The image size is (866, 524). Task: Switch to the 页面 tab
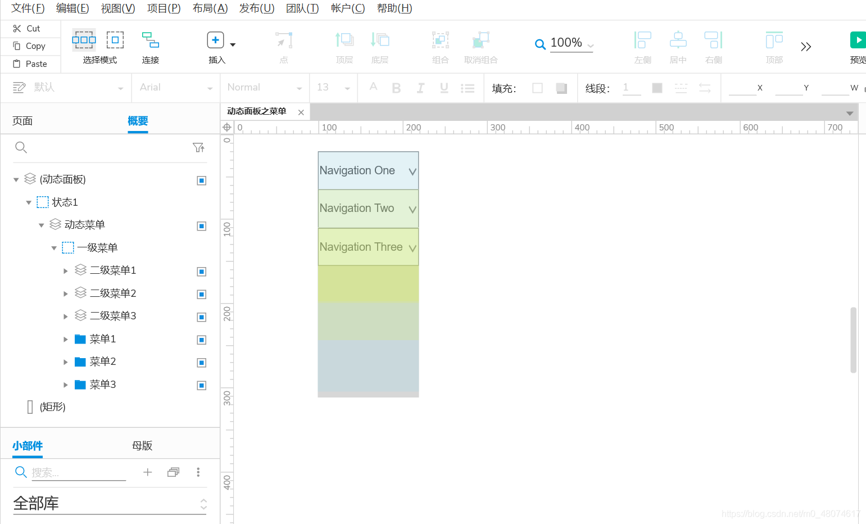point(22,121)
